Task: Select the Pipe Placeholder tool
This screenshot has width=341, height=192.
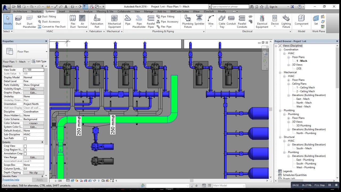Action: pyautogui.click(x=139, y=21)
